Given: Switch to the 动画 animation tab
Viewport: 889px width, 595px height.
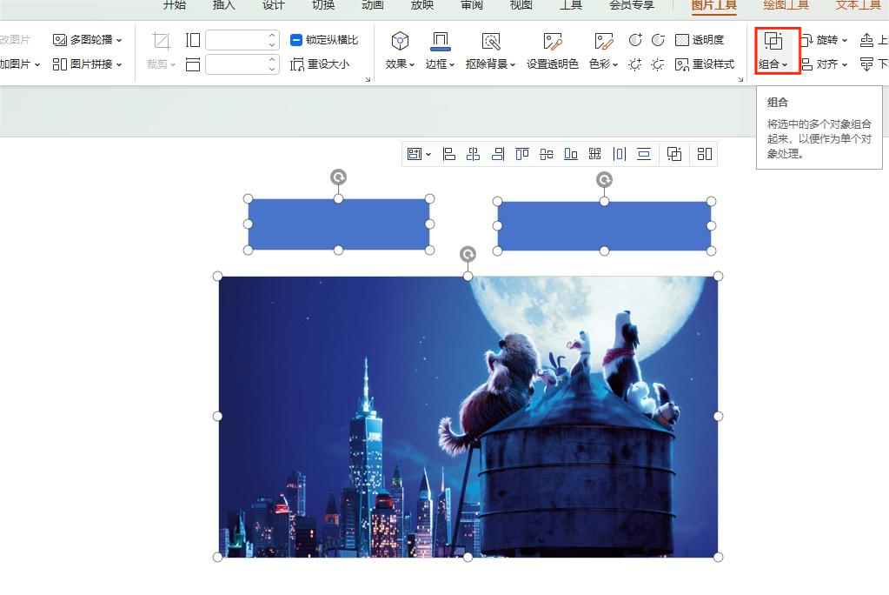Looking at the screenshot, I should (373, 5).
